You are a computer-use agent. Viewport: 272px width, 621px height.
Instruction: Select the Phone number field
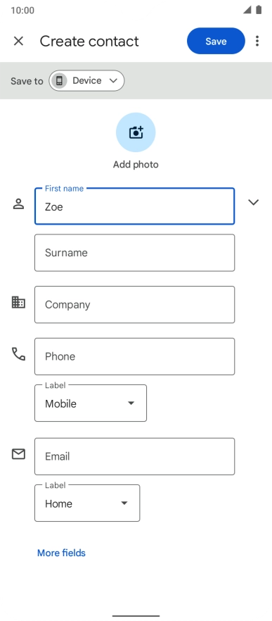point(134,356)
